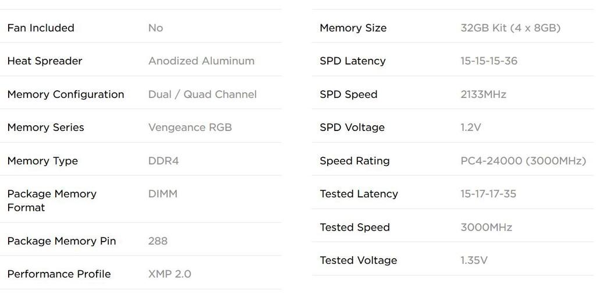Select the DDR4 memory type value
Viewport: 596px width, 308px height.
pos(164,161)
